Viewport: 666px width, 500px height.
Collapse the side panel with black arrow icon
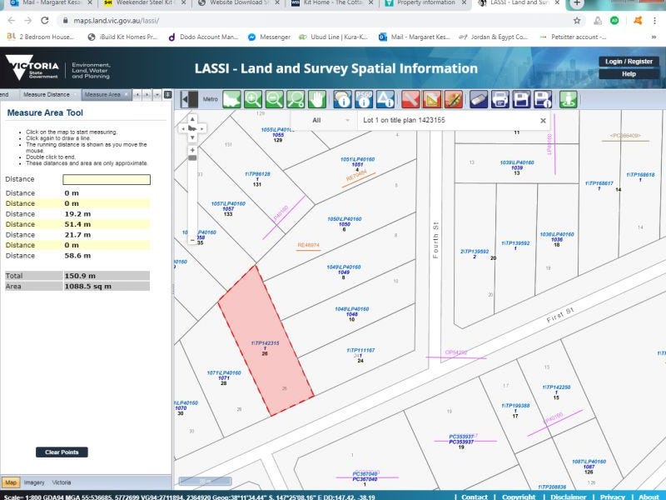click(x=189, y=99)
